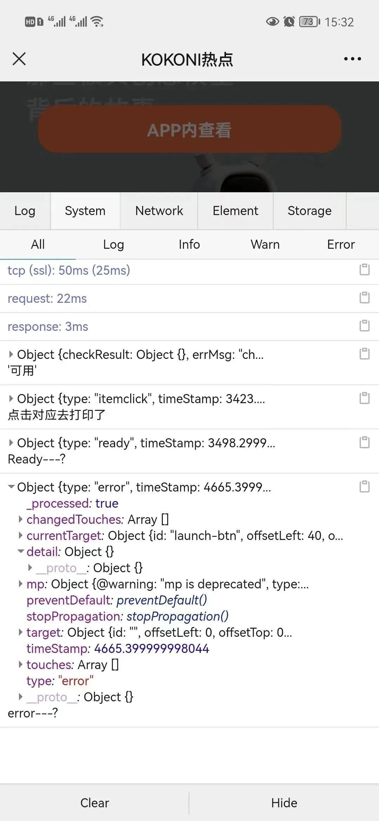This screenshot has width=379, height=821.
Task: Select the tcp (ssl): 50ms (25ms) text
Action: [69, 271]
